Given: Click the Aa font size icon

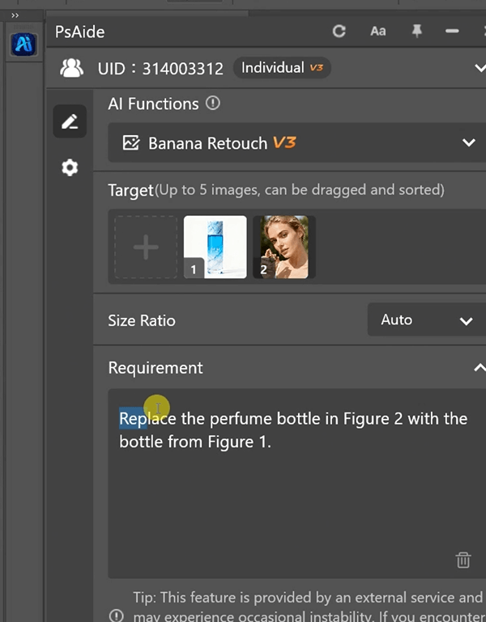Looking at the screenshot, I should click(x=378, y=32).
